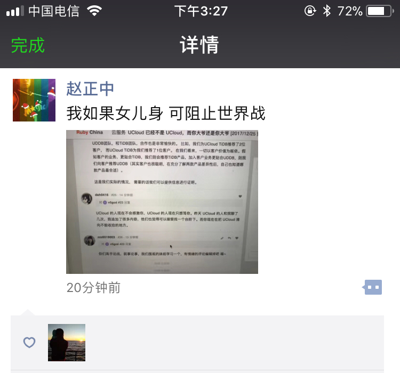Tap the 72% battery percentage text
This screenshot has width=400, height=373.
point(350,11)
